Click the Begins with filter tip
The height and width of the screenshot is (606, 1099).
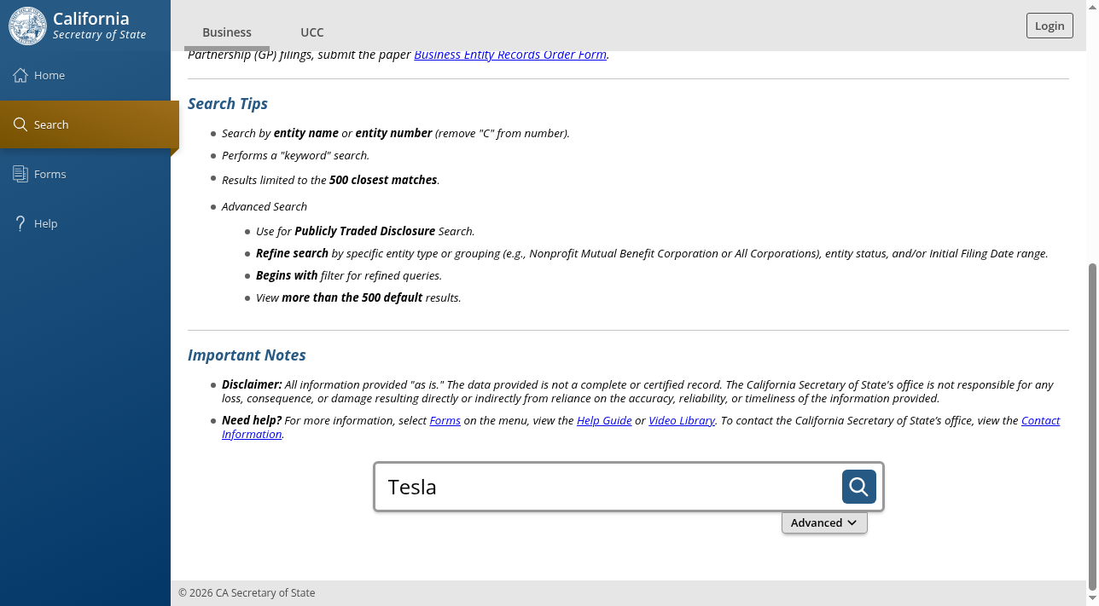349,275
